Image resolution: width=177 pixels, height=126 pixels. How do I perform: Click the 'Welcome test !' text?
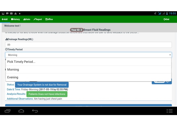(12, 26)
